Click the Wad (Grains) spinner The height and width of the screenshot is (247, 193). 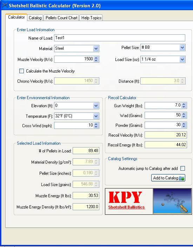click(x=184, y=115)
